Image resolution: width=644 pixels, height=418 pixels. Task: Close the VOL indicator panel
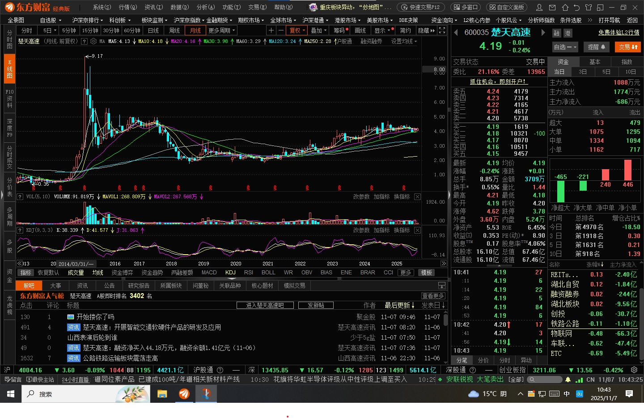point(417,197)
